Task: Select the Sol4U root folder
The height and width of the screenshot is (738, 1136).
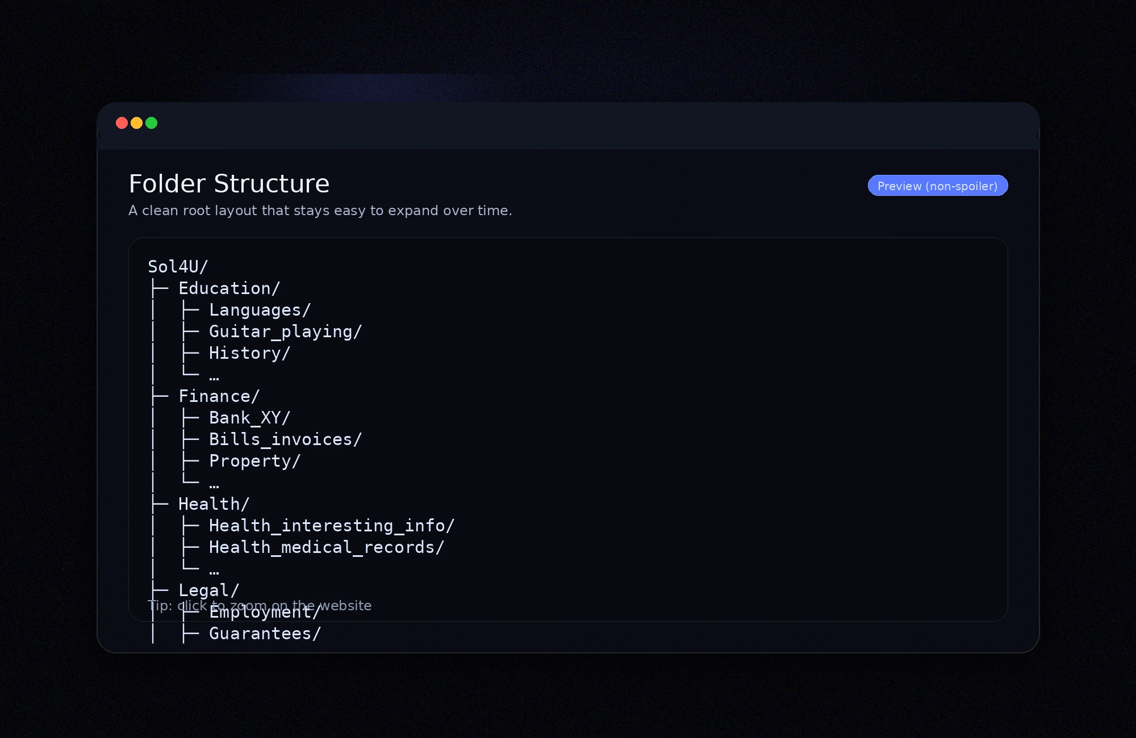Action: coord(177,266)
